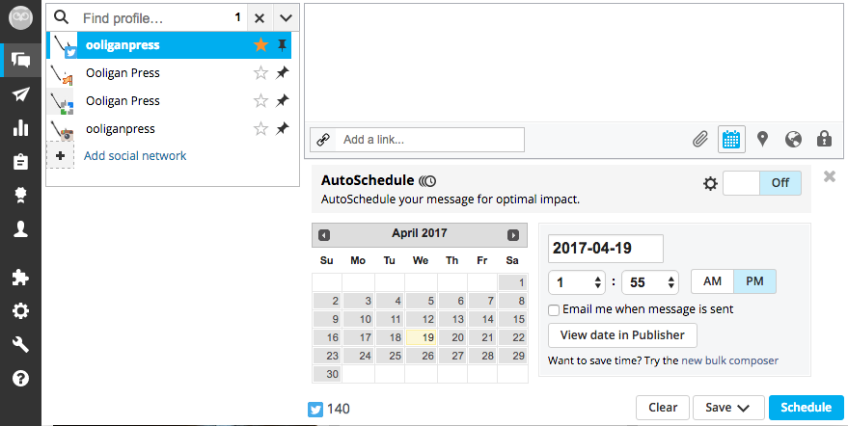Expand the profile picker chevron
This screenshot has height=426, width=848.
click(x=287, y=18)
